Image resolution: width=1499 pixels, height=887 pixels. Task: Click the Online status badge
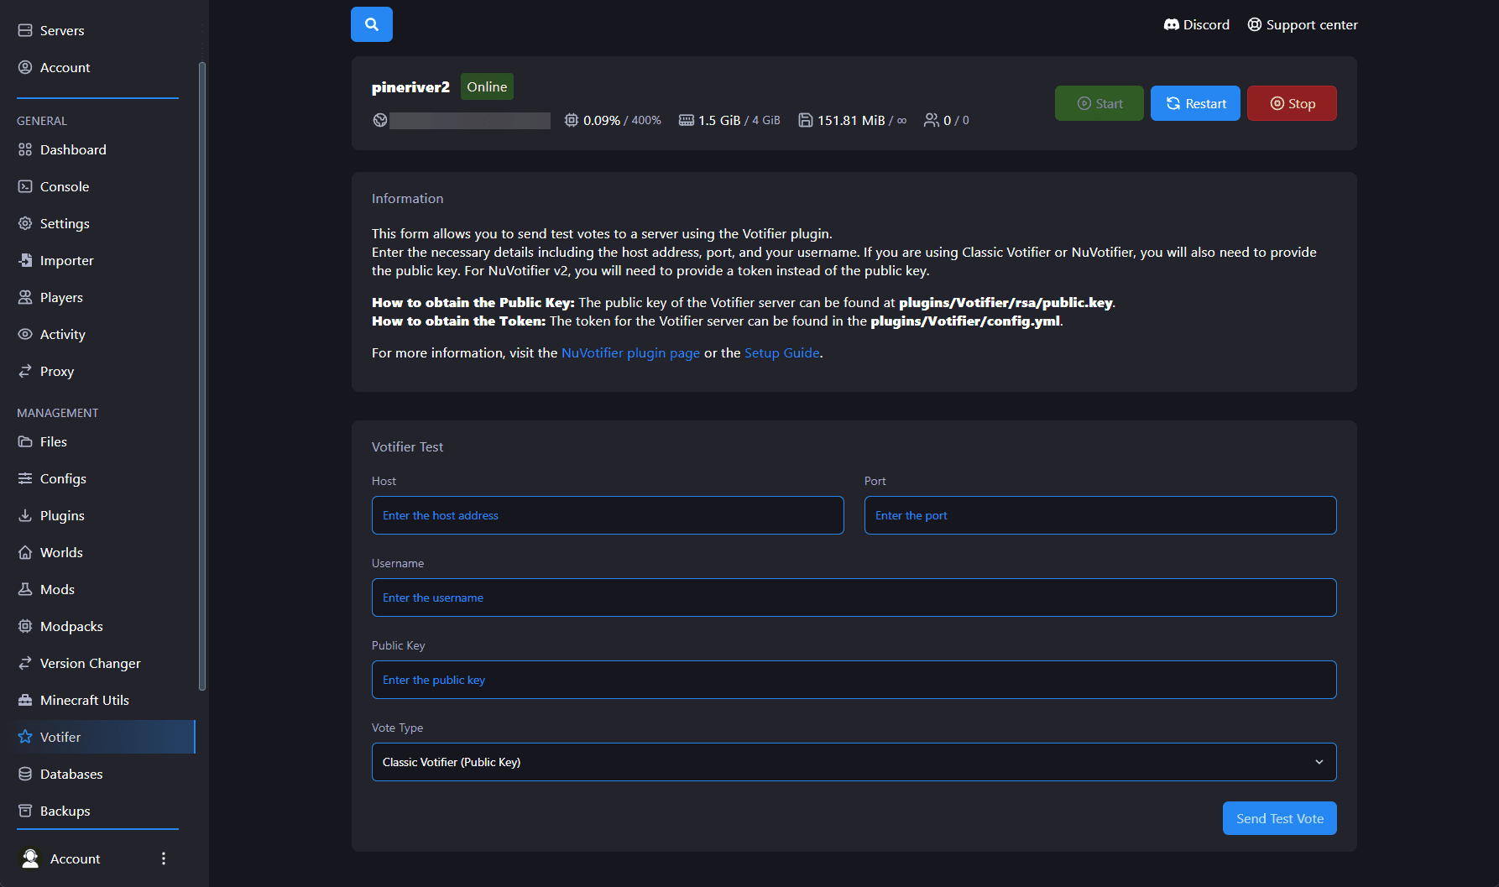[487, 86]
